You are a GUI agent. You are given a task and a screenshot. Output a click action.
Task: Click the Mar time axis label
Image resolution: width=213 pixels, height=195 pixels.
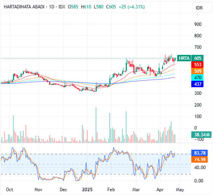click(136, 189)
